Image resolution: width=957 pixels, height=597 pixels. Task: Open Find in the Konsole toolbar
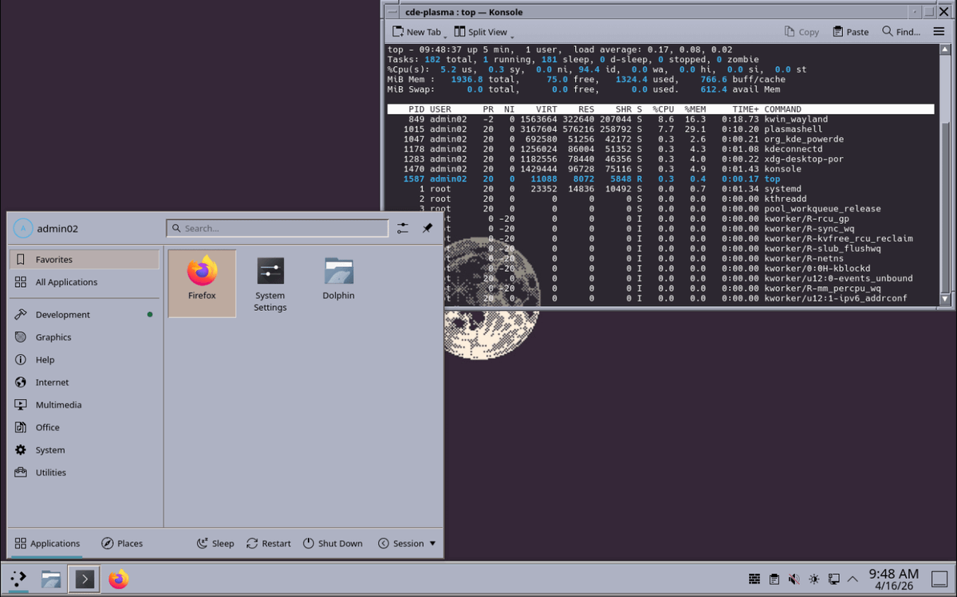click(x=900, y=31)
